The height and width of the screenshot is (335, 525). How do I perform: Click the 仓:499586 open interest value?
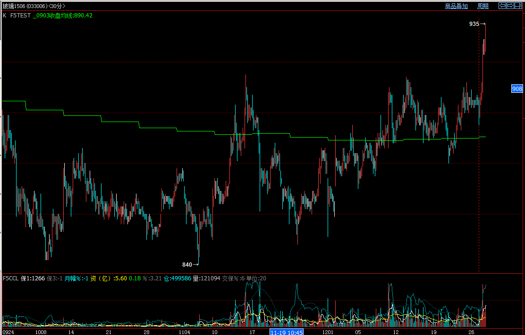(177, 278)
